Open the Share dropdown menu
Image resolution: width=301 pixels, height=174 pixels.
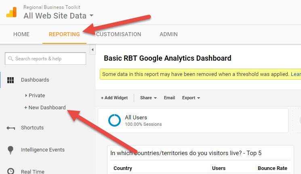coord(148,98)
